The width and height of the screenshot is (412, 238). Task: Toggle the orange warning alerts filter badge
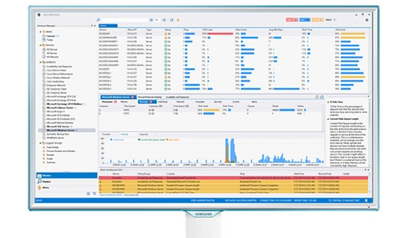(317, 20)
